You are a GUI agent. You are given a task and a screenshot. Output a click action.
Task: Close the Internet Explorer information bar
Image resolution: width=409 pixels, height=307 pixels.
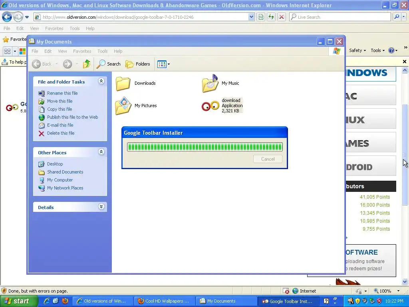pyautogui.click(x=405, y=62)
